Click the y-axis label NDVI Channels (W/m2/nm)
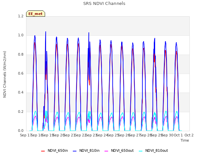 coord(5,74)
